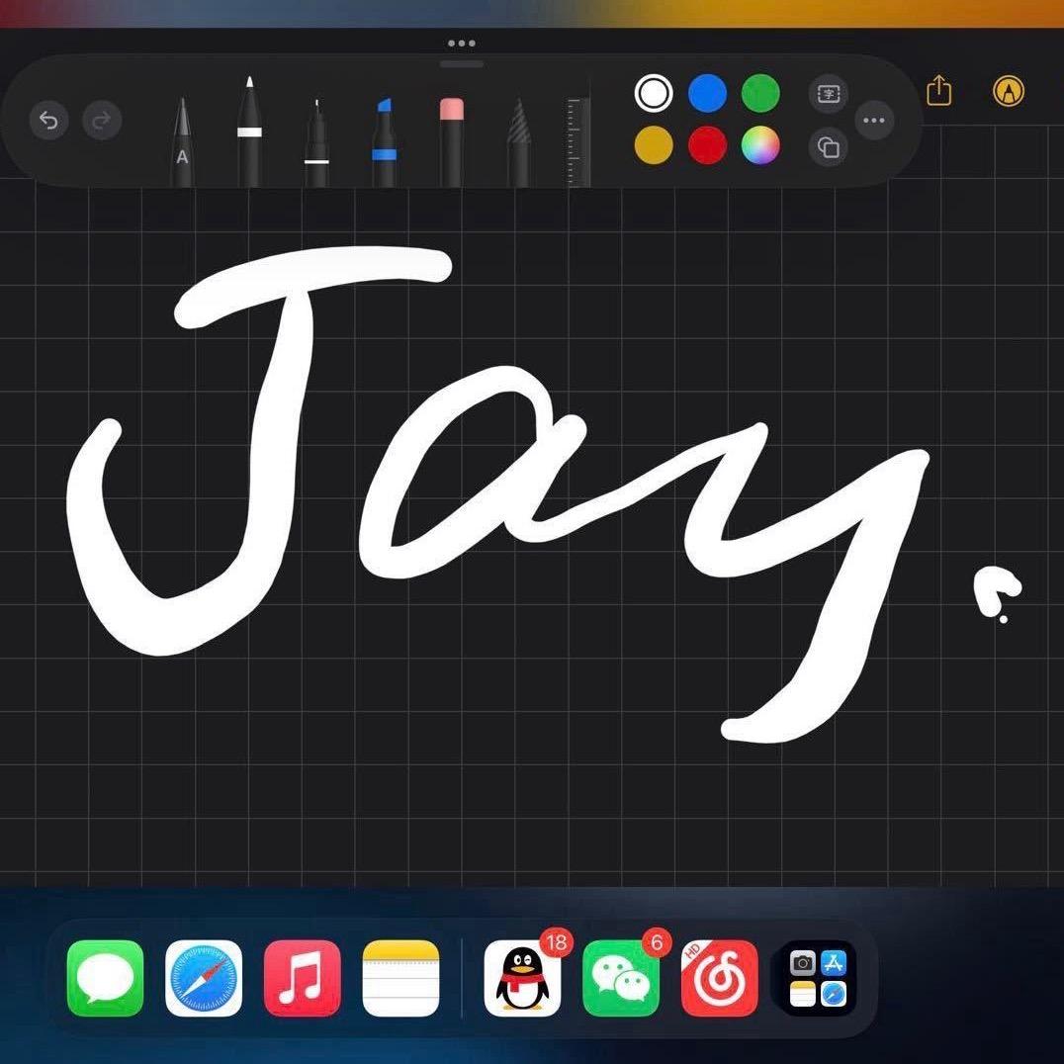Open the Notes app in dock

click(x=400, y=978)
